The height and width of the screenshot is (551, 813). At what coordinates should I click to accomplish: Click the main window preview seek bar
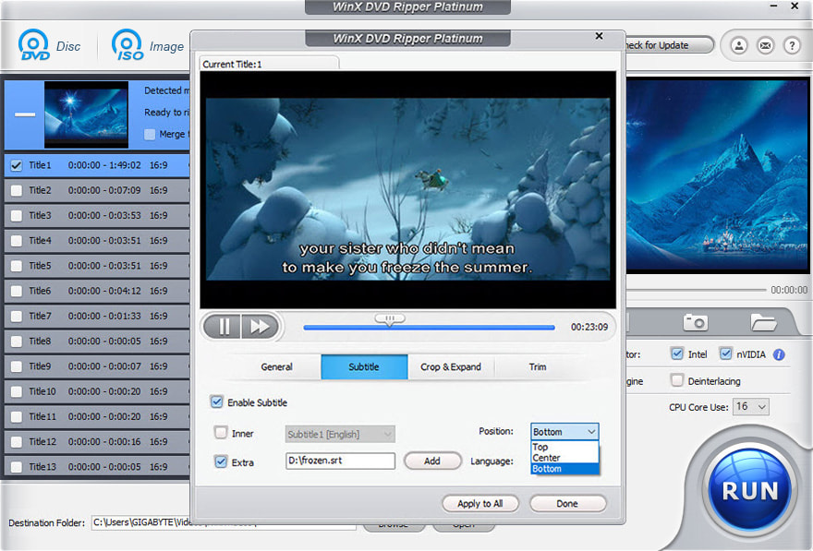(x=696, y=290)
